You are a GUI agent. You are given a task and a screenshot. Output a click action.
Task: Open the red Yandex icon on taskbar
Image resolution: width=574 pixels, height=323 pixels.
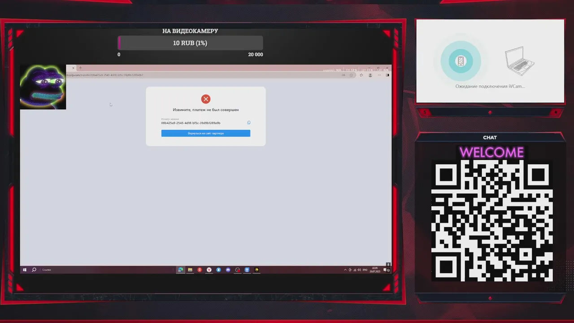click(200, 270)
